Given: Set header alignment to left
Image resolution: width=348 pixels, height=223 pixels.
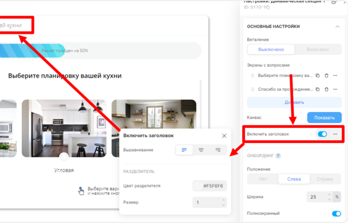Looking at the screenshot, I should point(184,150).
